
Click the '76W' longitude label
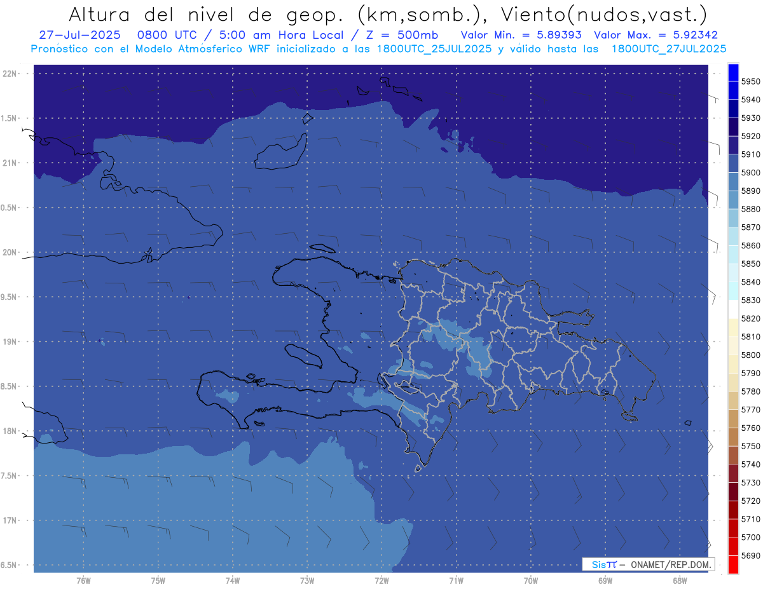(83, 581)
